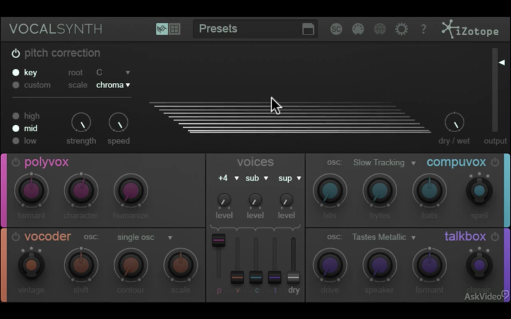Image resolution: width=511 pixels, height=319 pixels.
Task: Open the Presets menu
Action: pos(255,29)
